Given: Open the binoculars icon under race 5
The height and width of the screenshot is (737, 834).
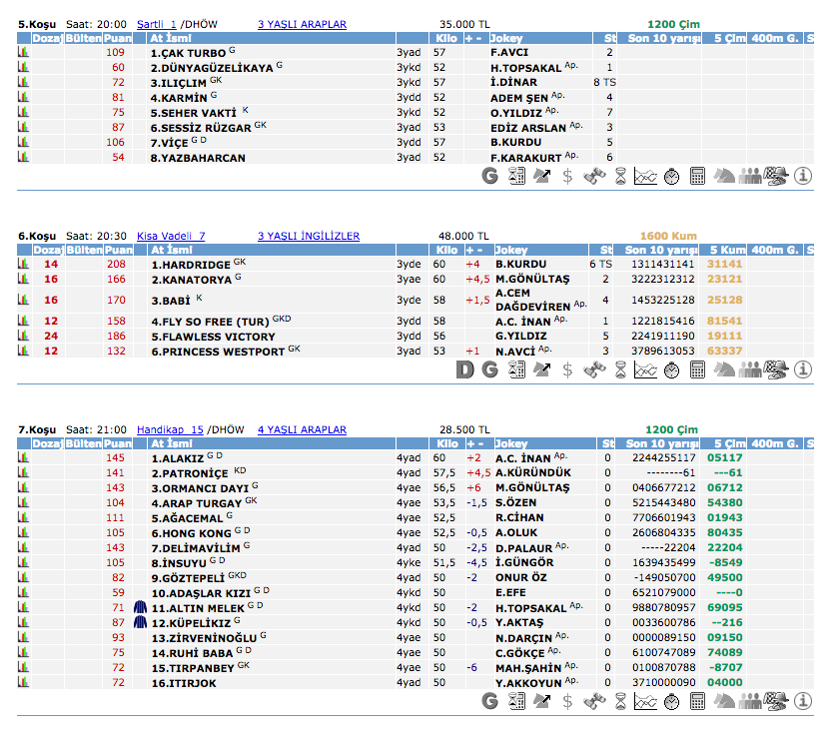Looking at the screenshot, I should pyautogui.click(x=593, y=176).
